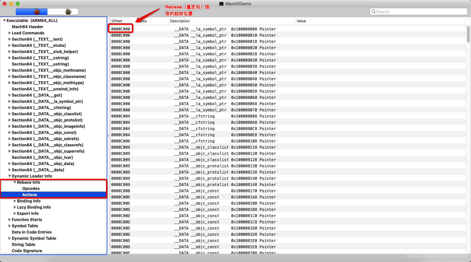Select the __objc_classlist row at 0x100008118
The height and width of the screenshot is (262, 471).
(x=288, y=147)
